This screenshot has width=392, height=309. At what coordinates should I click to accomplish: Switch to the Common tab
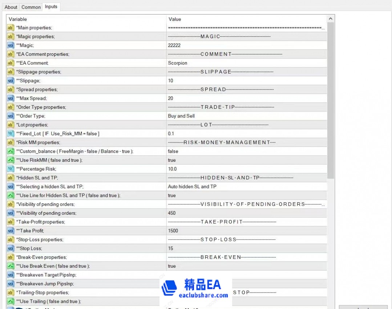tap(31, 7)
